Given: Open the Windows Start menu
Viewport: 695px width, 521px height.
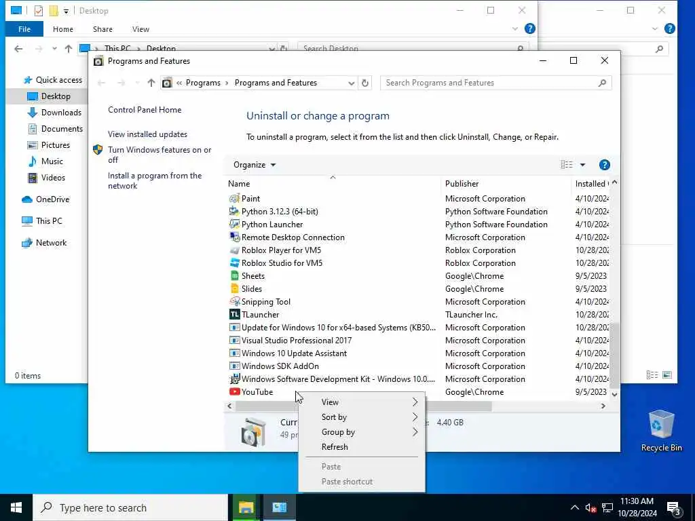Looking at the screenshot, I should click(x=16, y=507).
